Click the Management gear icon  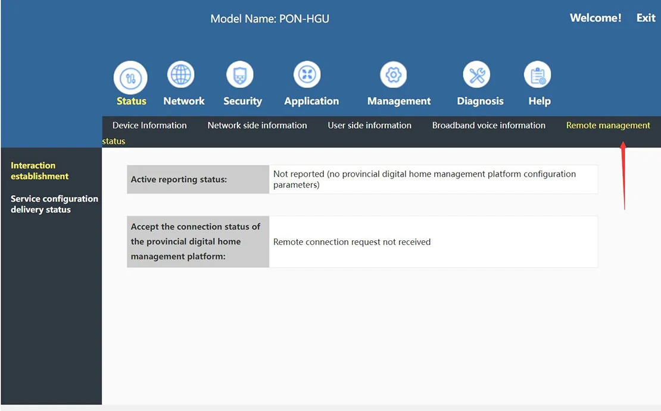pyautogui.click(x=393, y=75)
